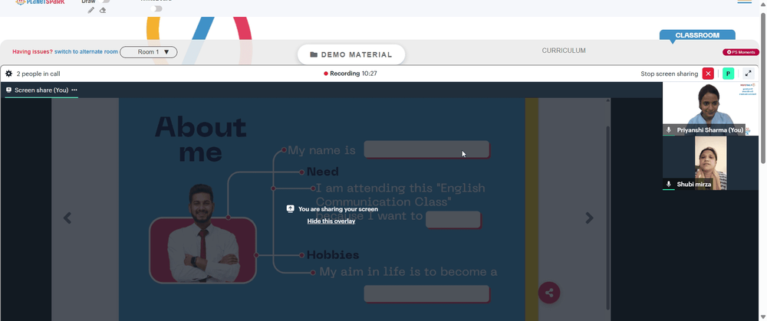
Task: Click 'Hide this overlay' link
Action: [x=331, y=221]
